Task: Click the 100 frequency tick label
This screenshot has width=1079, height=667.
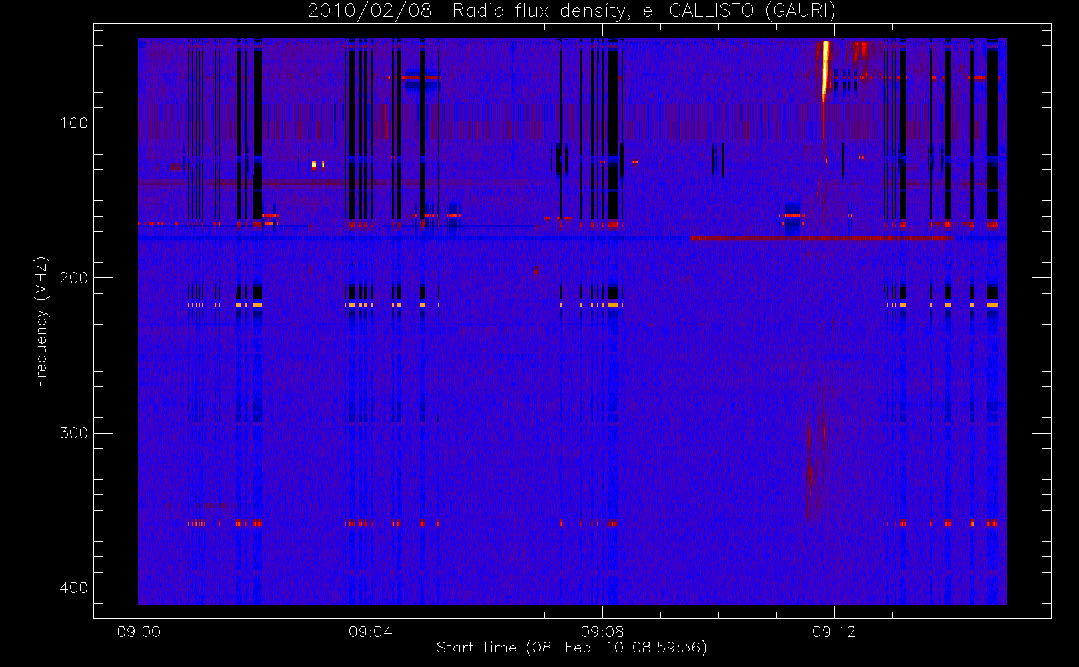Action: tap(73, 123)
